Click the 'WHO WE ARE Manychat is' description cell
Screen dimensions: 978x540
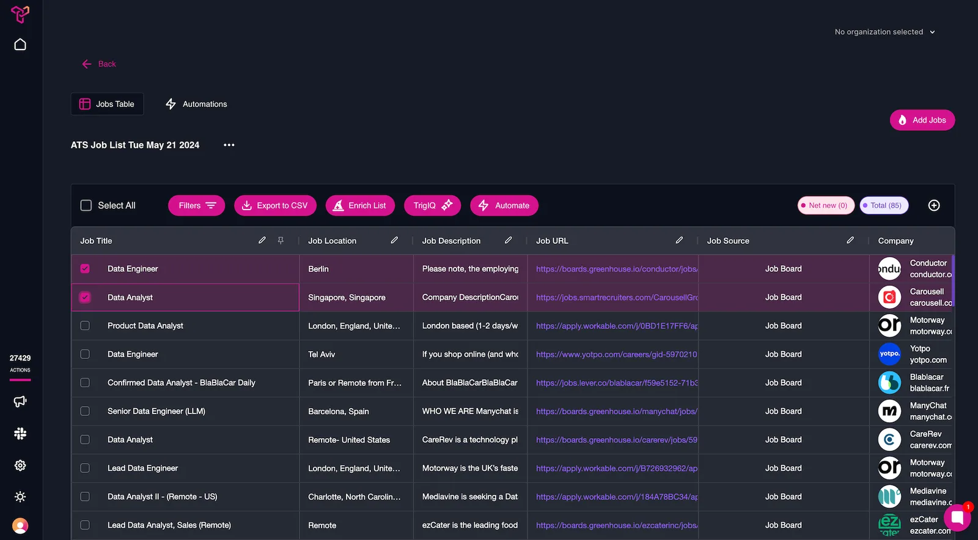click(470, 411)
